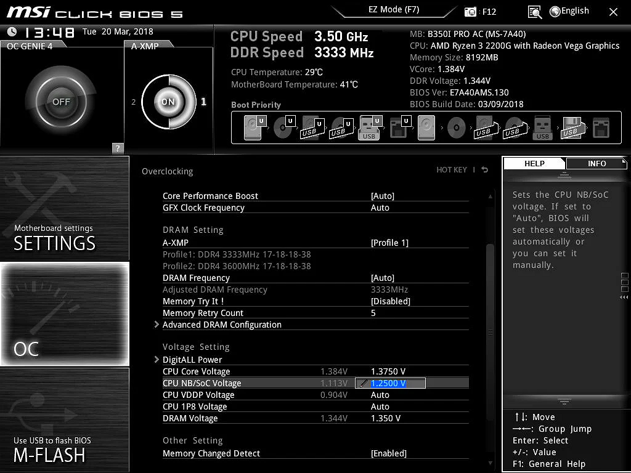Screen dimensions: 631x473
Task: Take a screenshot with the F12 camera icon
Action: (x=470, y=12)
